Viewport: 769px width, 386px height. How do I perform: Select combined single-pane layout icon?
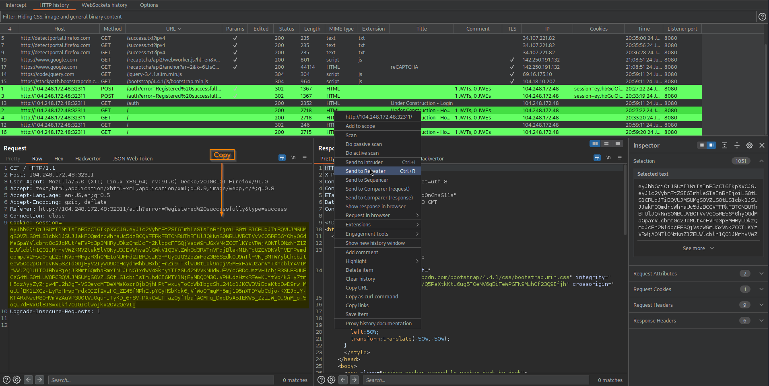pos(618,144)
